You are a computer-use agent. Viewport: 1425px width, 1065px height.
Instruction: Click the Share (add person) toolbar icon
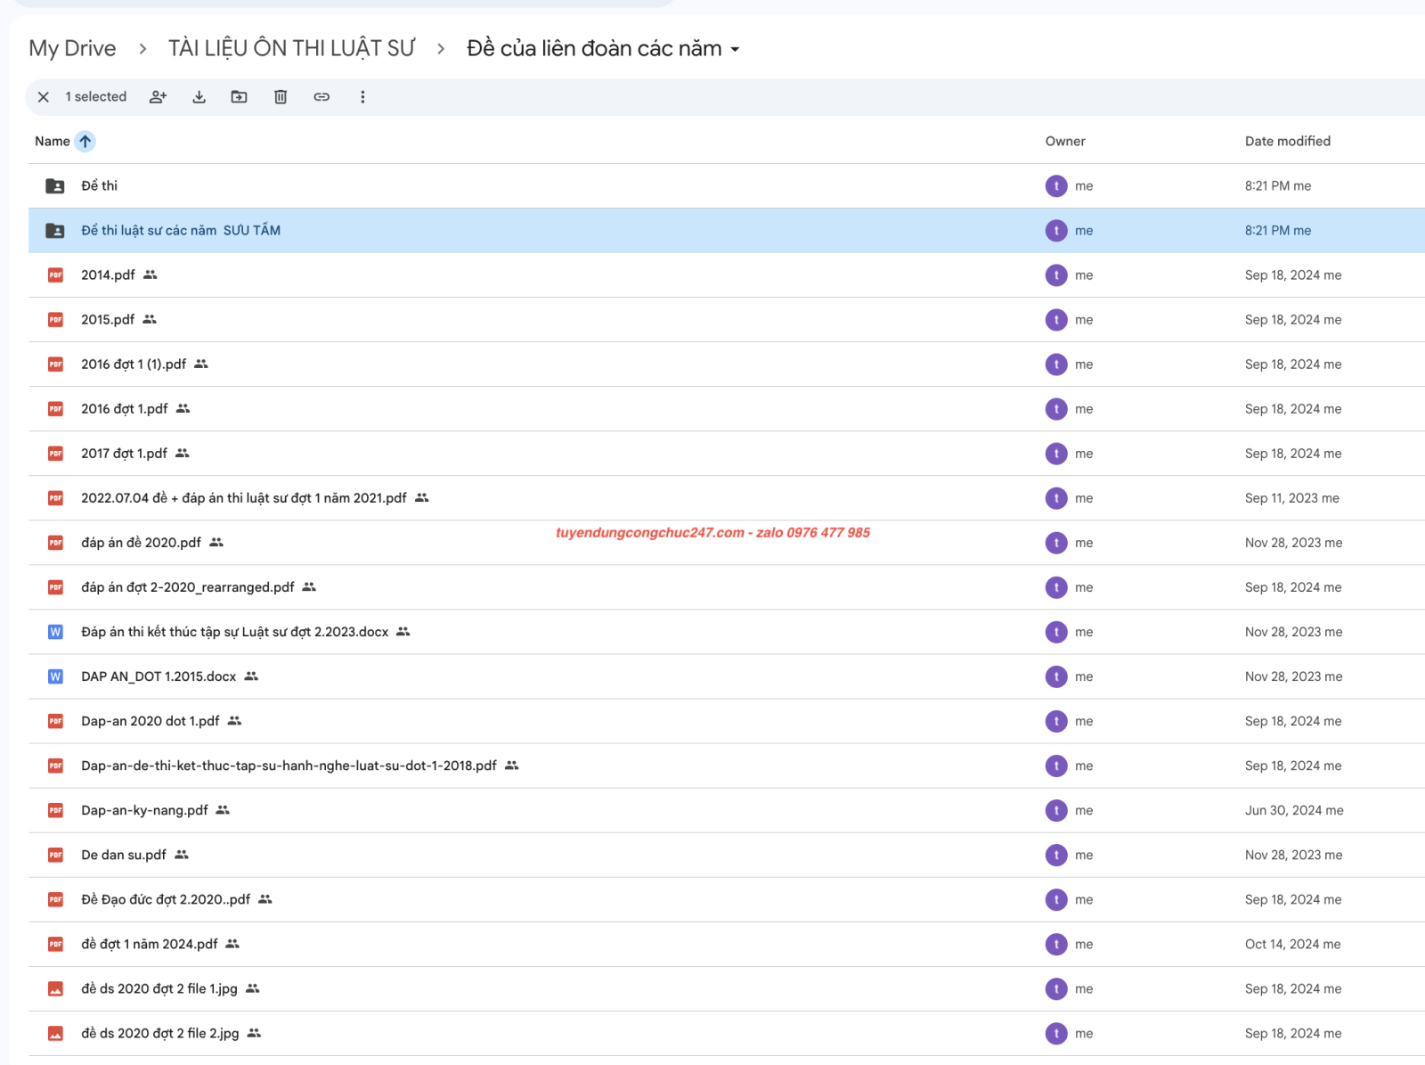coord(158,97)
